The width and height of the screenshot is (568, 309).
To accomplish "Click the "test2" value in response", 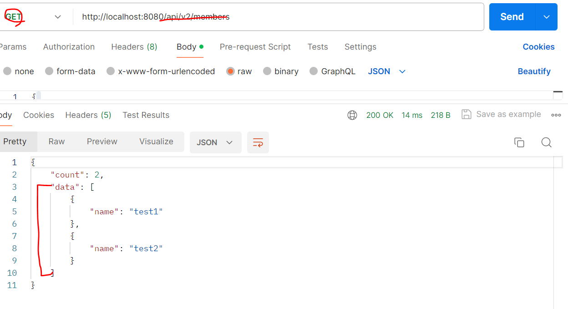I will tap(146, 248).
